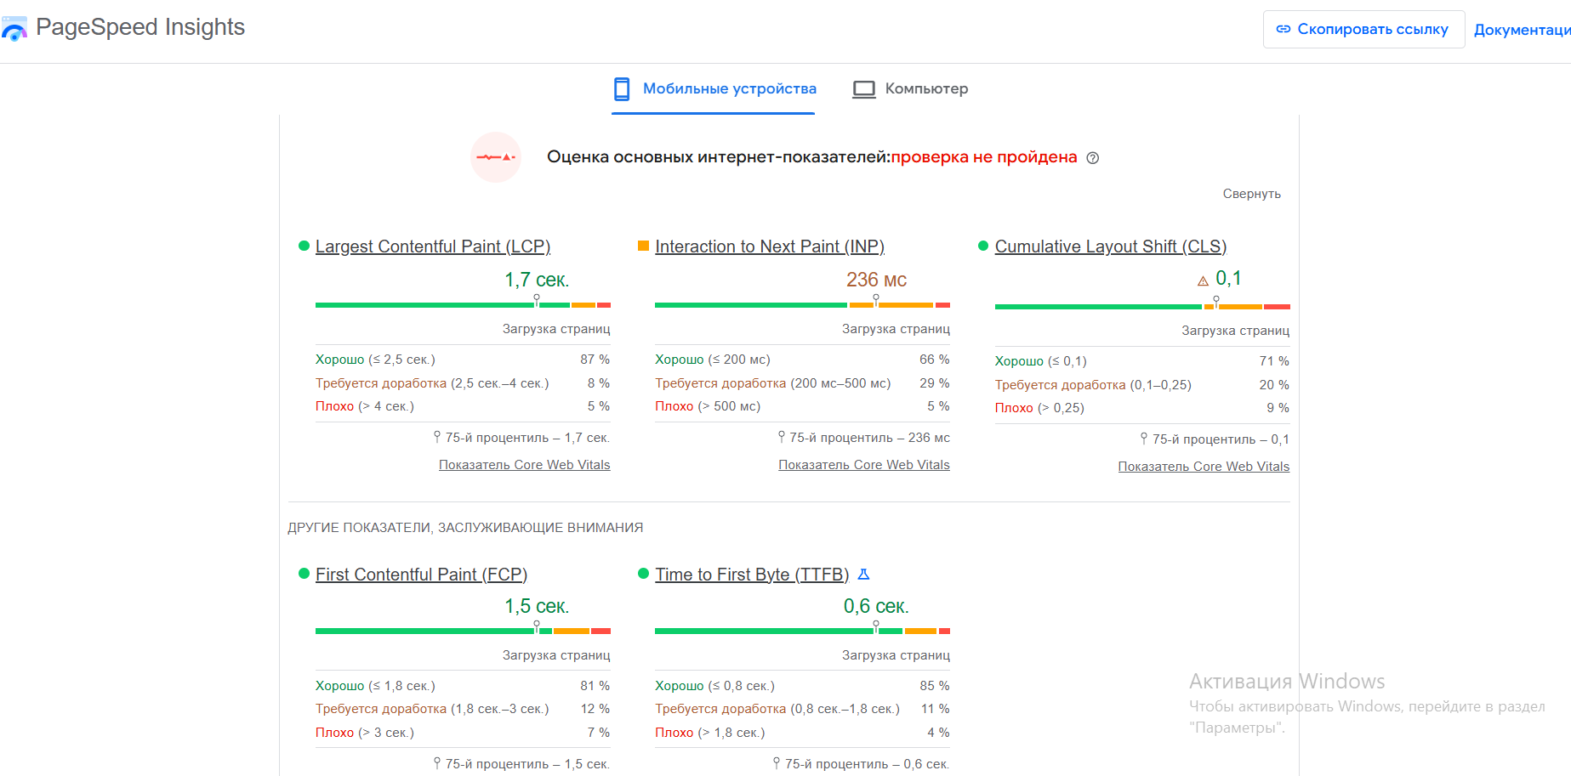Click the green status dot beside CLS
Screen dimensions: 1571x776
(x=983, y=246)
